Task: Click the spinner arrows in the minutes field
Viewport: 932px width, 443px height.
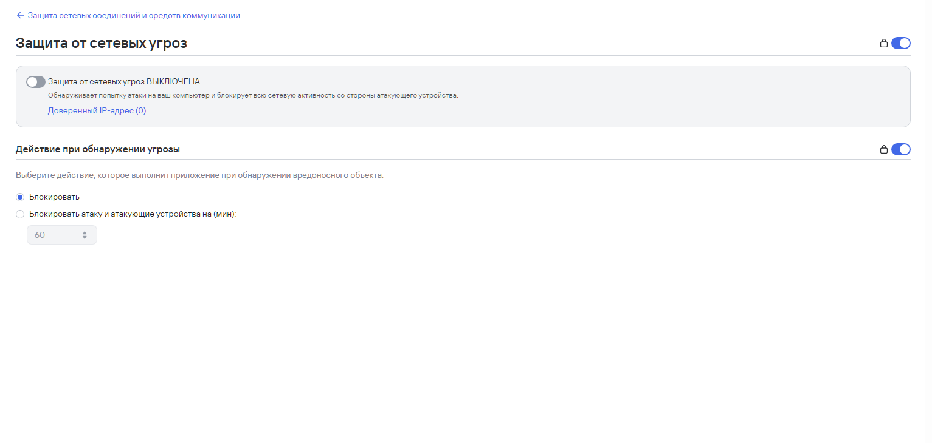Action: [x=85, y=235]
